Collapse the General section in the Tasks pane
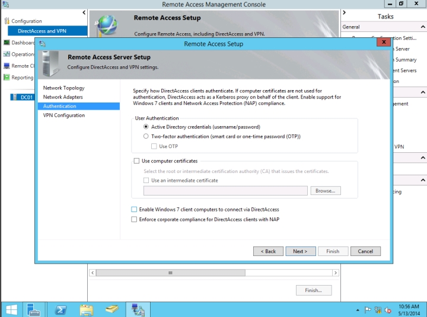The height and width of the screenshot is (317, 427). tap(422, 27)
